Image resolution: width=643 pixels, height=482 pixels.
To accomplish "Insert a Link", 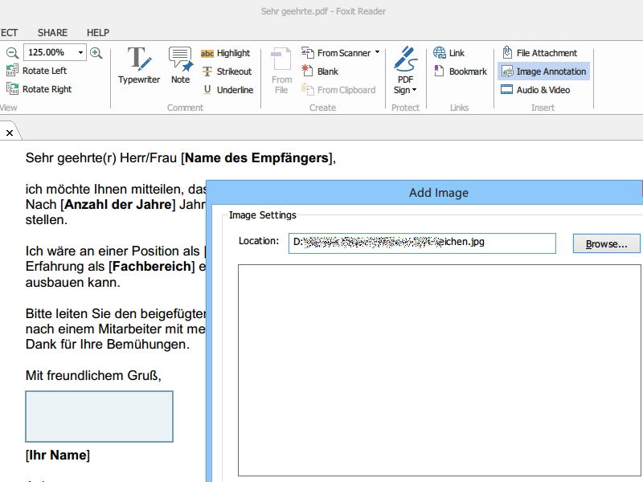I will tap(448, 53).
